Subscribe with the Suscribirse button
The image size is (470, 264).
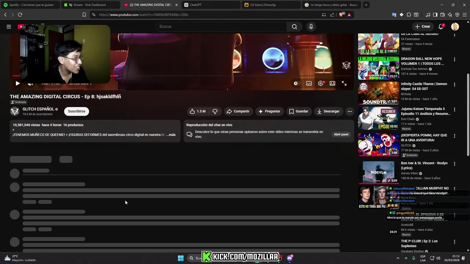coord(76,111)
